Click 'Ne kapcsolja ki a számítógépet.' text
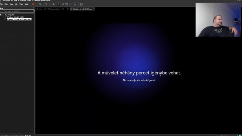This screenshot has width=242, height=136. (x=139, y=80)
